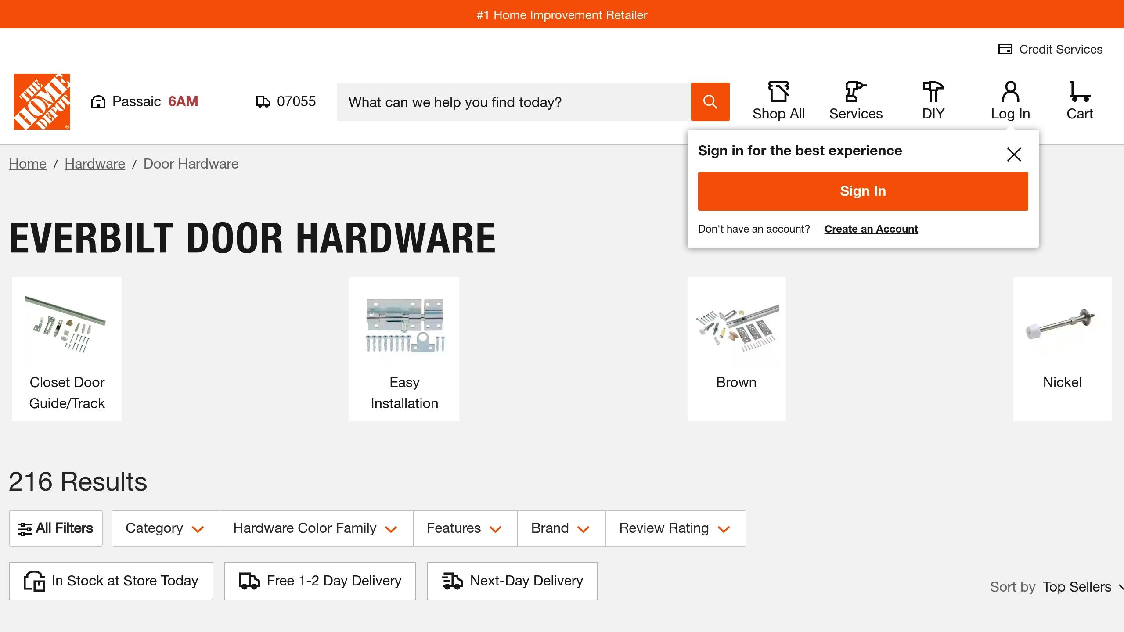Click the search magnifying glass icon

click(710, 101)
